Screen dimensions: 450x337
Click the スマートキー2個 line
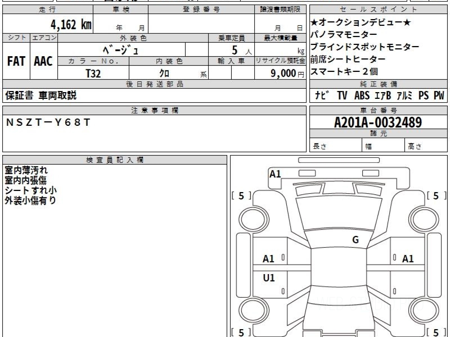click(344, 71)
